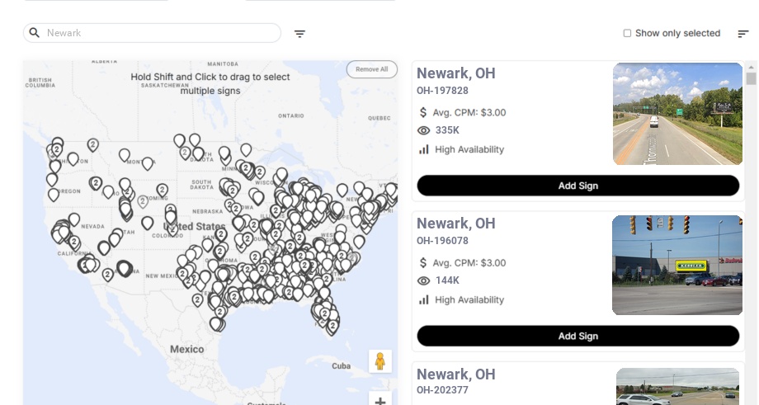Image resolution: width=759 pixels, height=405 pixels.
Task: Click the eye impressions icon for OH-196078
Action: (424, 280)
